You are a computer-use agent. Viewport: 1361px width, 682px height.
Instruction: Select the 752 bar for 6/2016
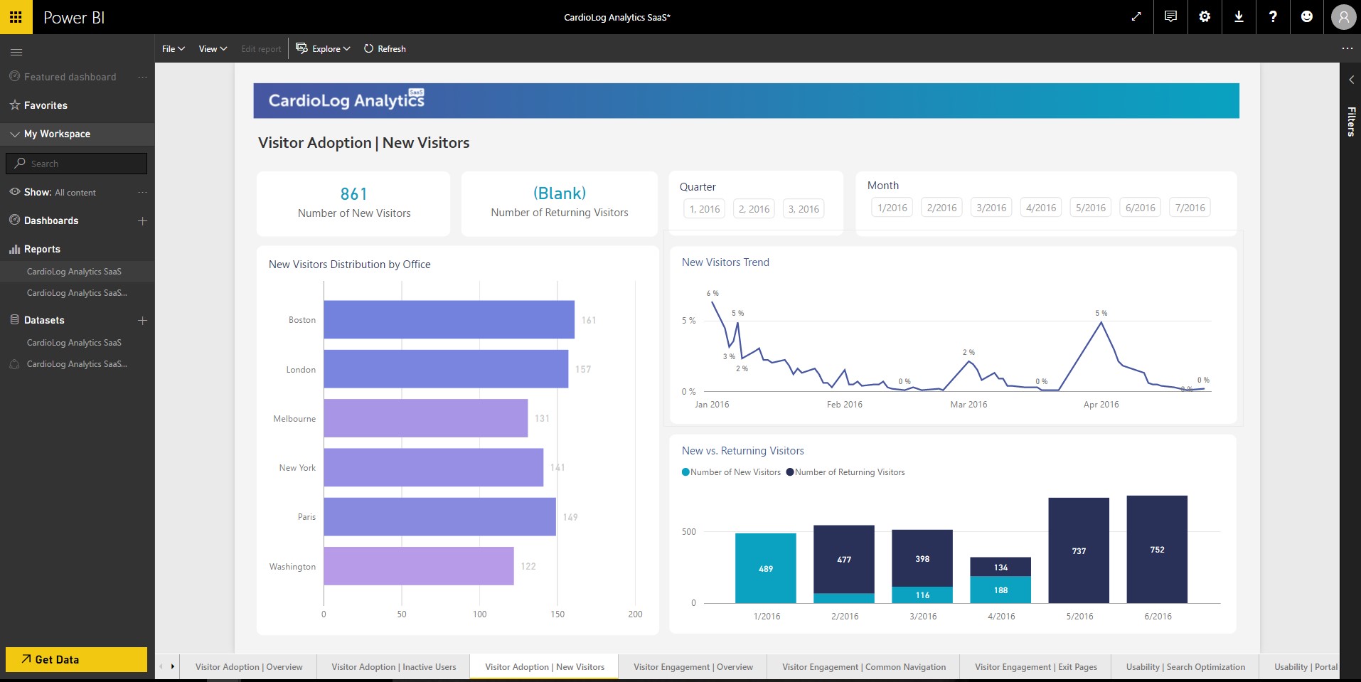(x=1157, y=549)
